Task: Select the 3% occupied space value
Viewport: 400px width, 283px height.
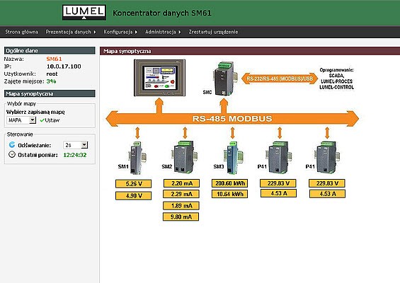Action: coord(51,81)
